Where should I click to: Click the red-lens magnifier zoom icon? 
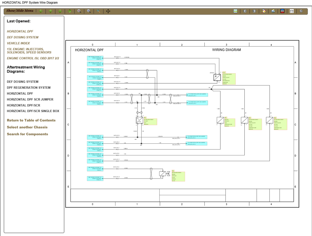point(79,11)
